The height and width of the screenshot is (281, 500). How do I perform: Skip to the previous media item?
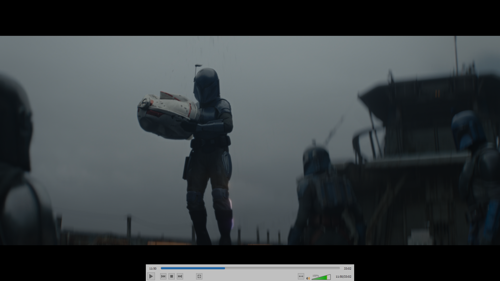click(x=163, y=276)
